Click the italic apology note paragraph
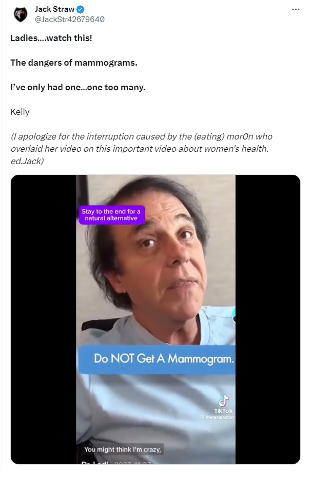309x477 pixels. coord(142,149)
